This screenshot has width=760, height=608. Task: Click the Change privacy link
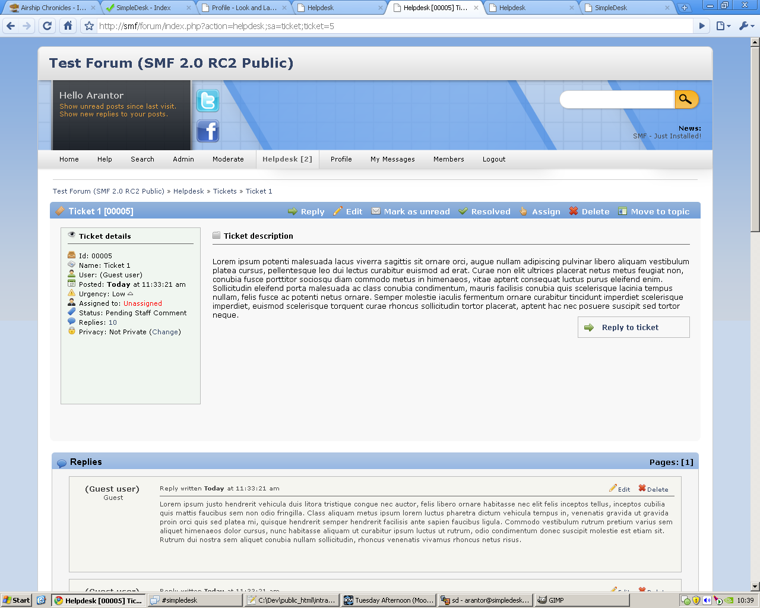pyautogui.click(x=166, y=332)
